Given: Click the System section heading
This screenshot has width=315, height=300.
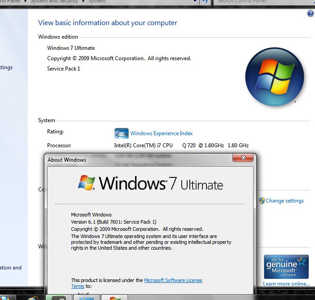Looking at the screenshot, I should pos(47,120).
